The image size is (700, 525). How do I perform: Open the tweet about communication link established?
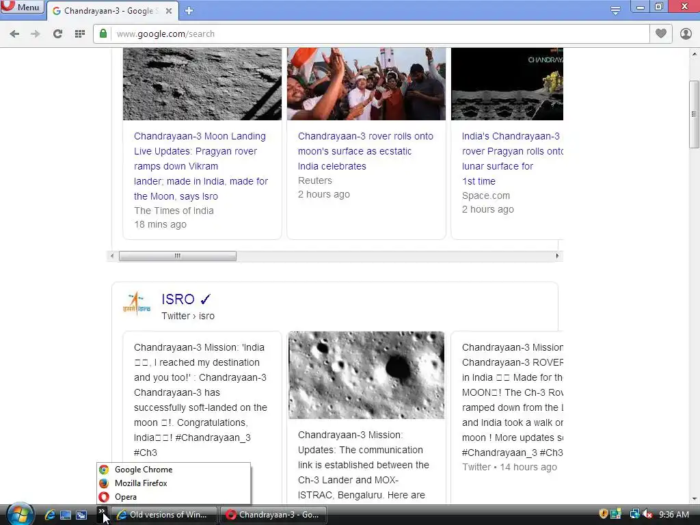(364, 465)
